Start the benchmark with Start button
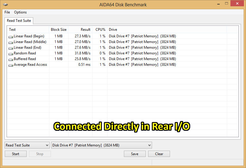 (x=16, y=154)
